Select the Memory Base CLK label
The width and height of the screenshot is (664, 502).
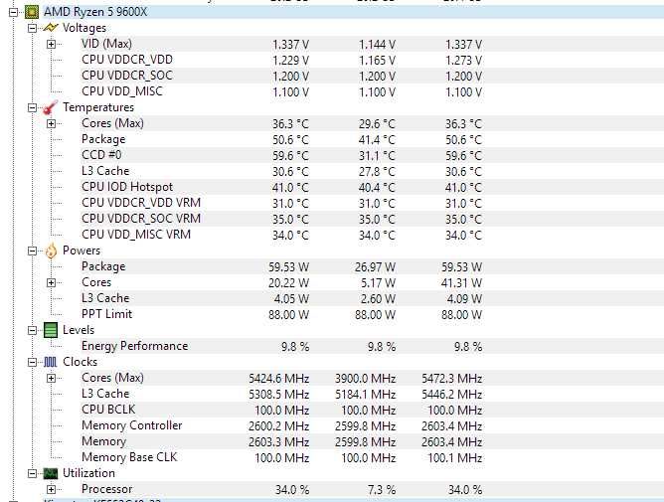point(129,457)
